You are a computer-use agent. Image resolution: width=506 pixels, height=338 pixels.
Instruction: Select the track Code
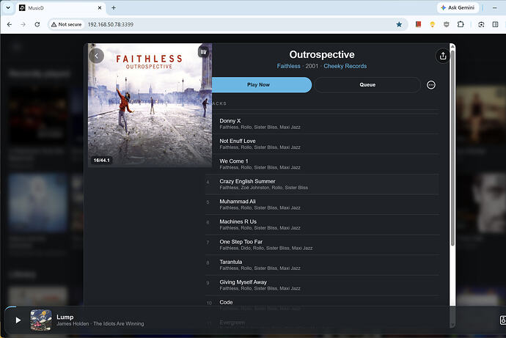coord(322,303)
